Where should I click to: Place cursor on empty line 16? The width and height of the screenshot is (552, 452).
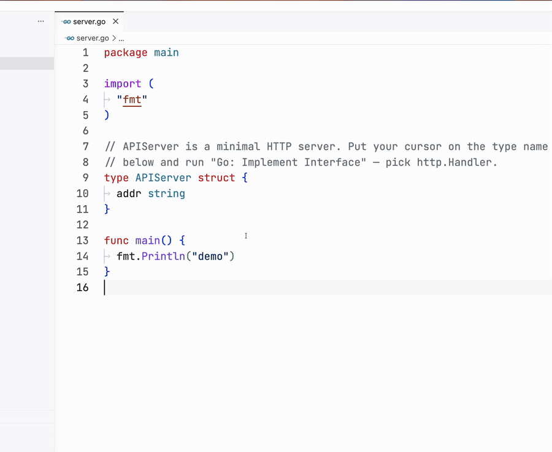coord(328,287)
